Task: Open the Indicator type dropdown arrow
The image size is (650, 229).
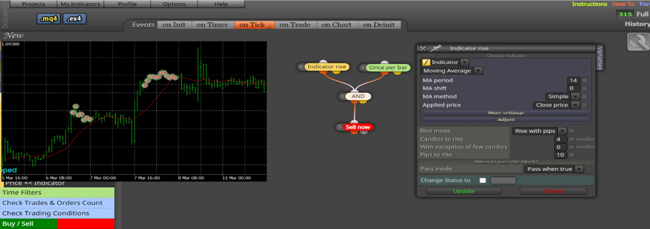Action: [x=465, y=62]
